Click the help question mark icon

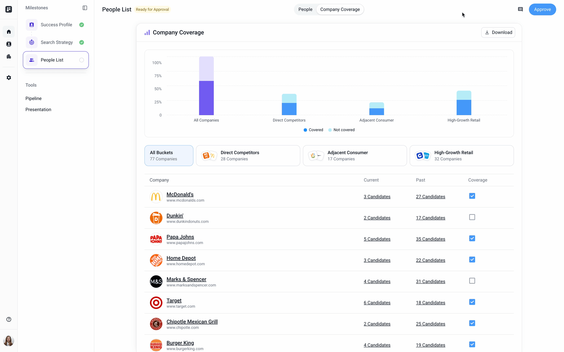[9, 319]
